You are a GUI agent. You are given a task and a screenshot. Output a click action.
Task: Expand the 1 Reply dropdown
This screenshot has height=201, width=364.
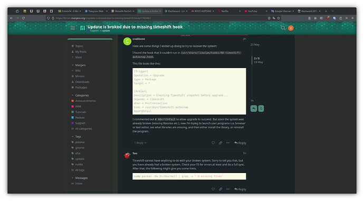[140, 143]
